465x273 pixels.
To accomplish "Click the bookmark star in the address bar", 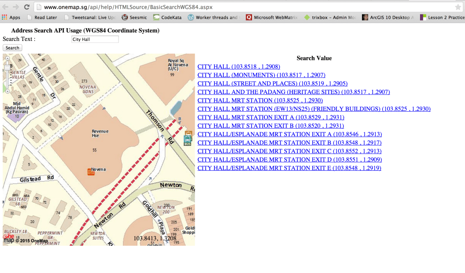I will 459,7.
